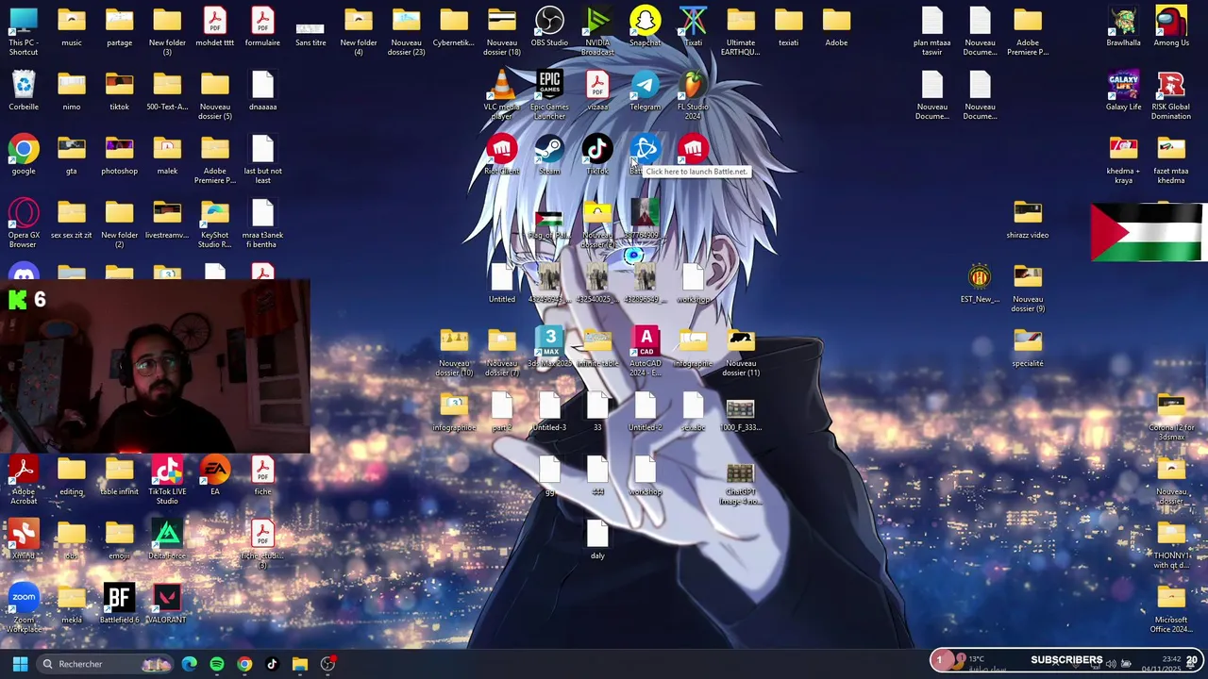Select the Riot Client desktop icon
This screenshot has height=679, width=1208.
pyautogui.click(x=501, y=155)
